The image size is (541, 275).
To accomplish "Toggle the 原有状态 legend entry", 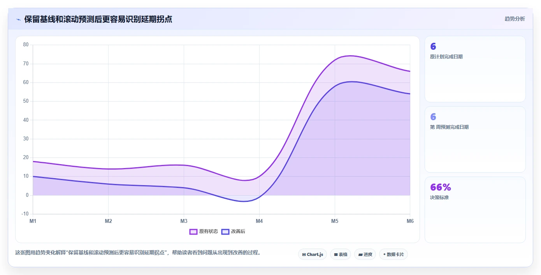I will pyautogui.click(x=204, y=231).
